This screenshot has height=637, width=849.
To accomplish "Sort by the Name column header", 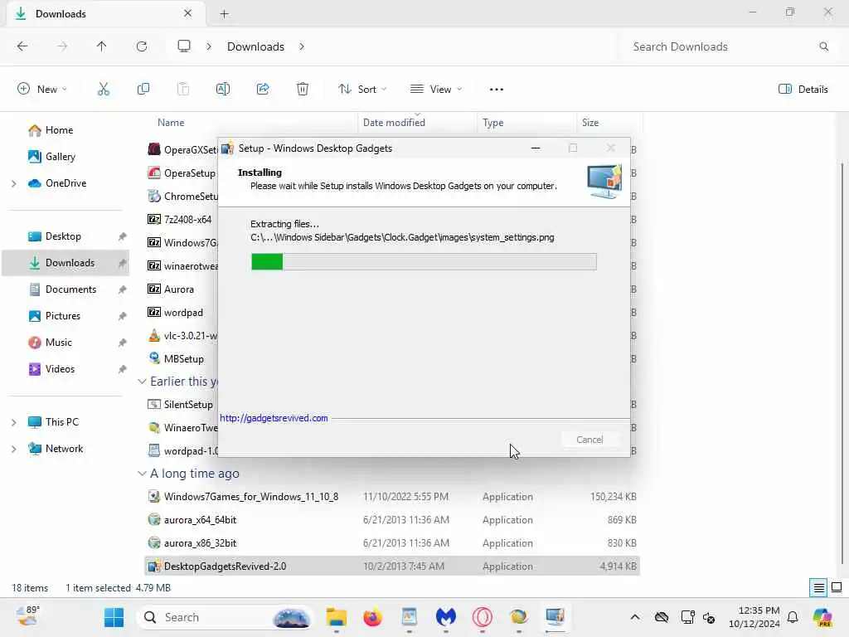I will tap(171, 123).
